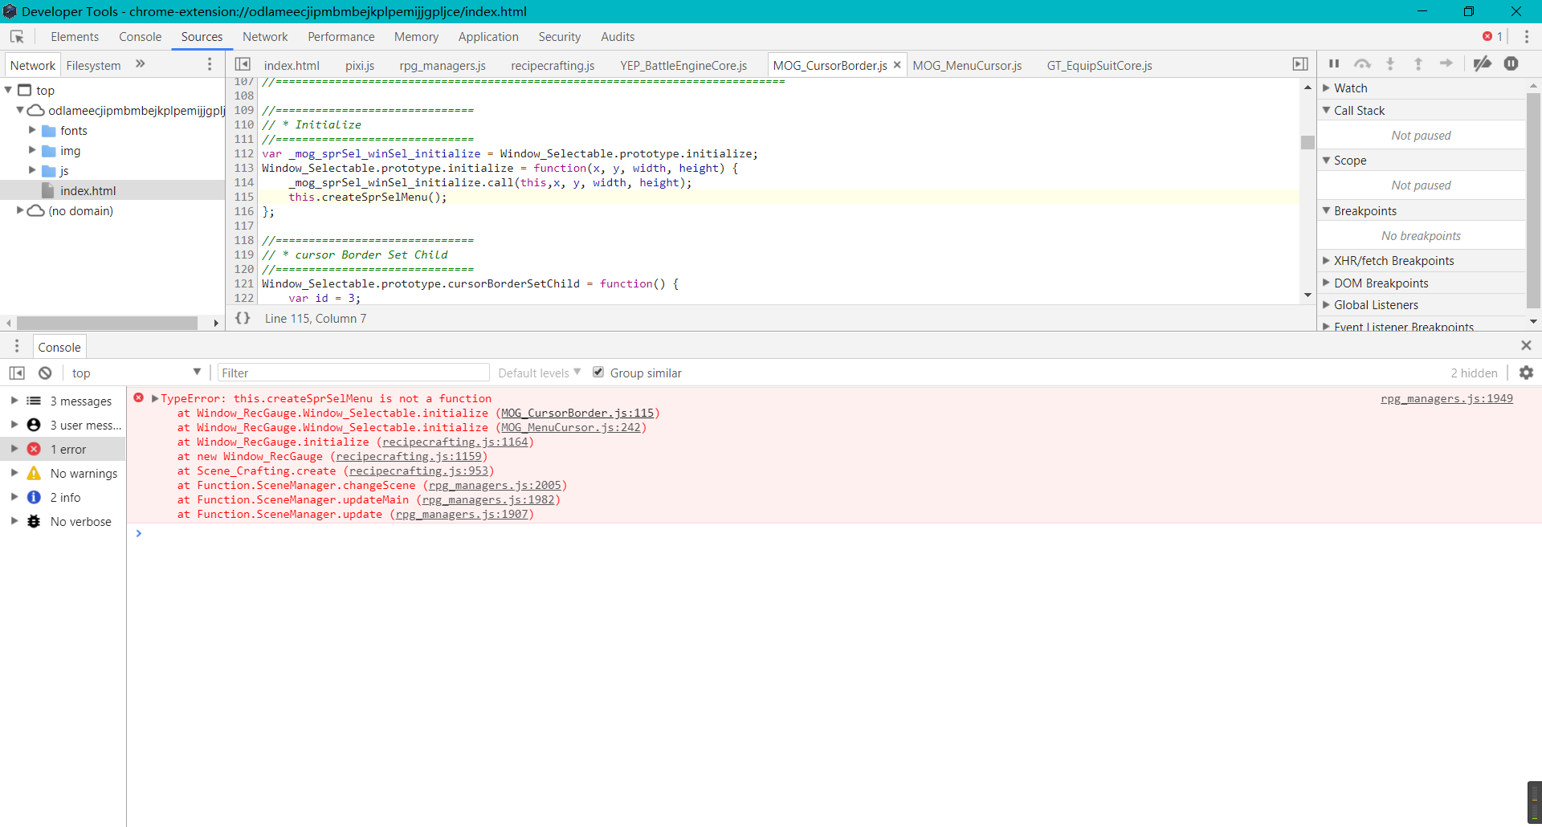Toggle the Group similar checkbox
This screenshot has height=827, width=1542.
click(x=598, y=372)
